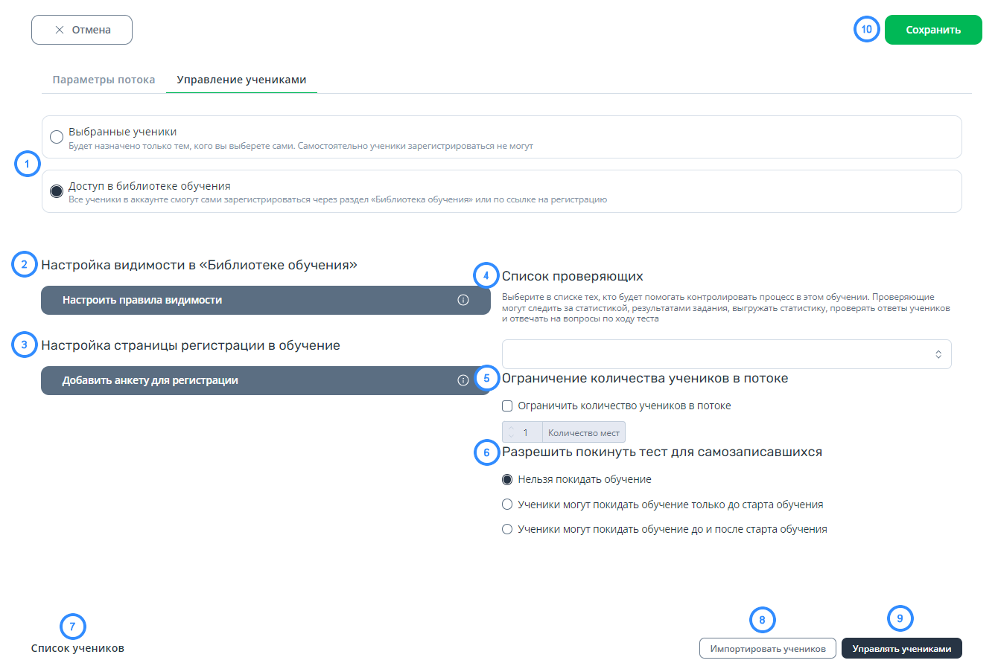The width and height of the screenshot is (998, 666).
Task: Click Импортировать учеников button
Action: pyautogui.click(x=768, y=648)
